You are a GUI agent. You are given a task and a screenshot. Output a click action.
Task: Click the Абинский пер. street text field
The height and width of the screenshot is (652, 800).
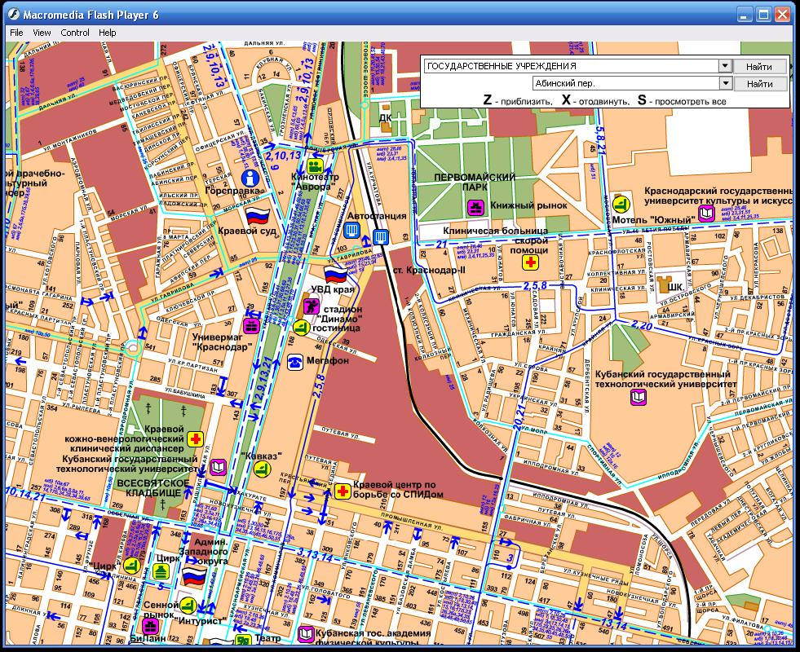click(625, 83)
